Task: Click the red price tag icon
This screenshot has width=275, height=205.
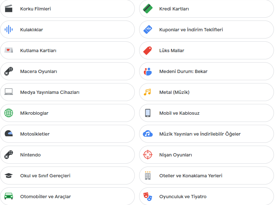Action: pyautogui.click(x=147, y=50)
